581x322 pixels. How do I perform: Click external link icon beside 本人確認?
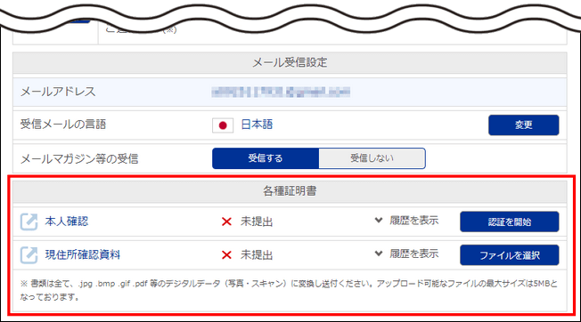tap(29, 221)
